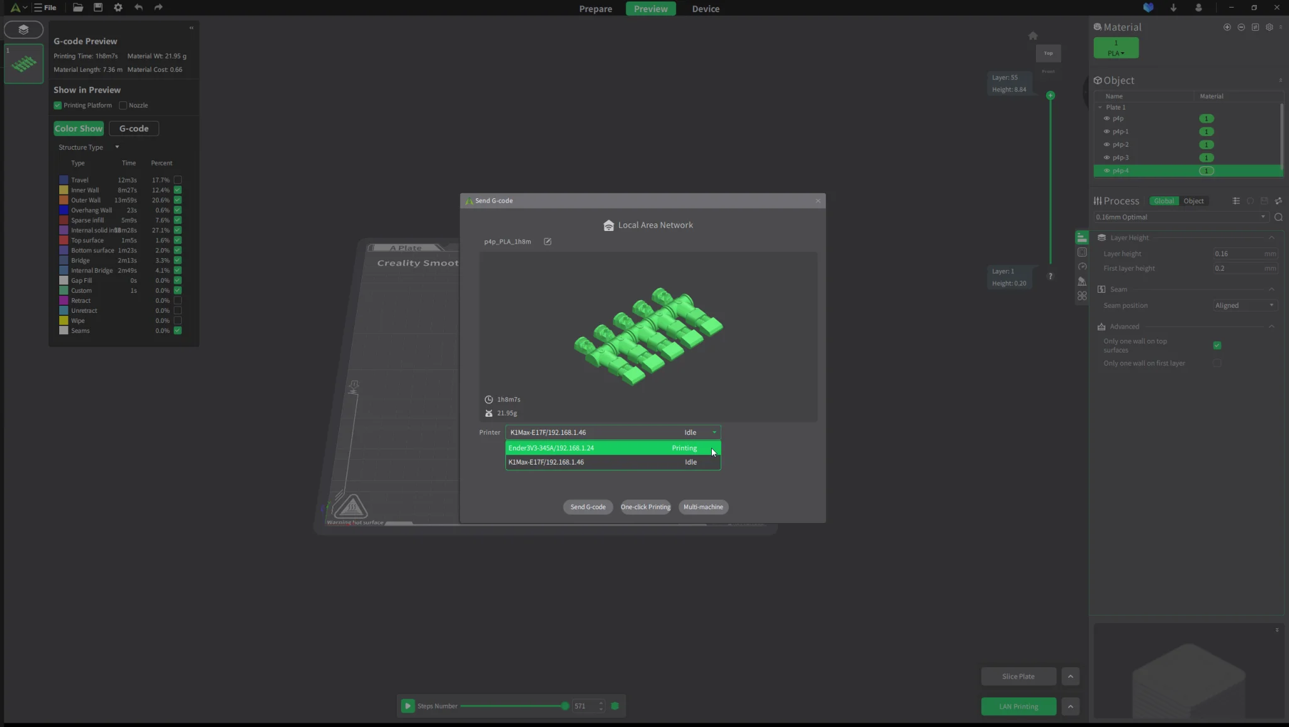The height and width of the screenshot is (727, 1289).
Task: Open the layers stack icon at top-left
Action: (x=23, y=30)
